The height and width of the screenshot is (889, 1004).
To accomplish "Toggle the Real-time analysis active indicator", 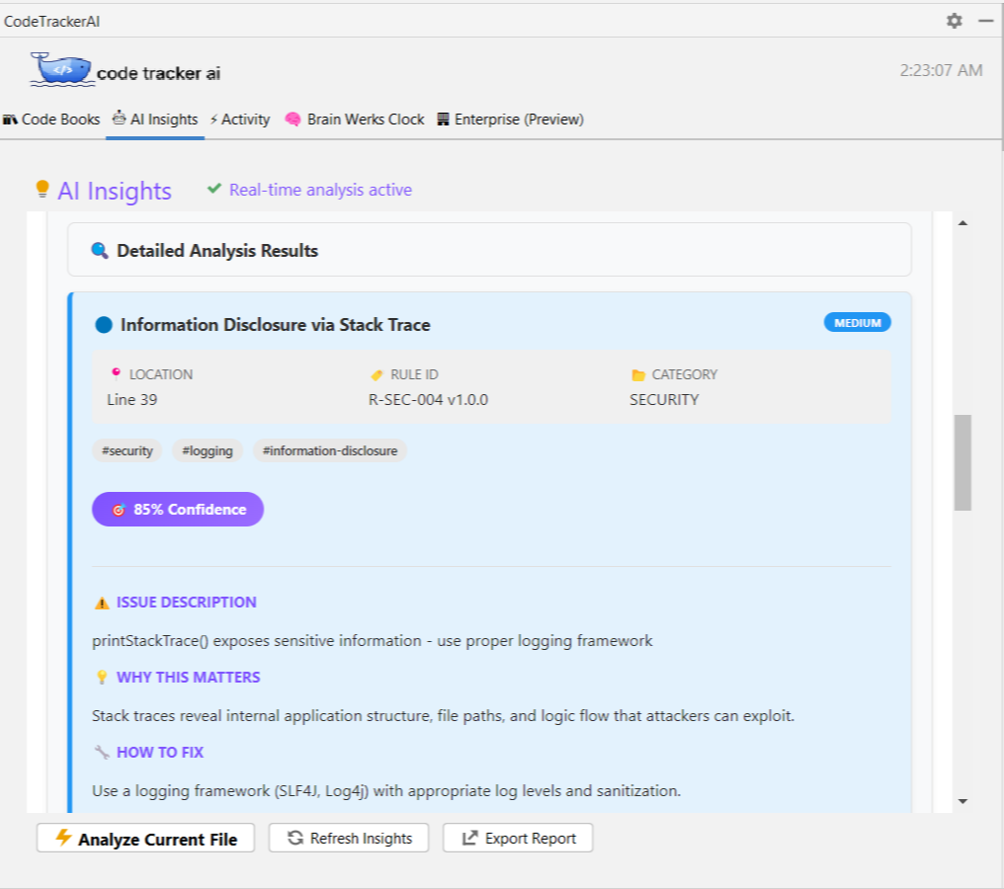I will 311,190.
